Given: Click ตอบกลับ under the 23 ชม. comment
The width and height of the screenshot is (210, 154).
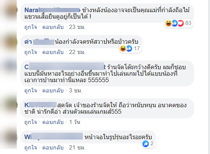Looking at the screenshot, I should [53, 27].
